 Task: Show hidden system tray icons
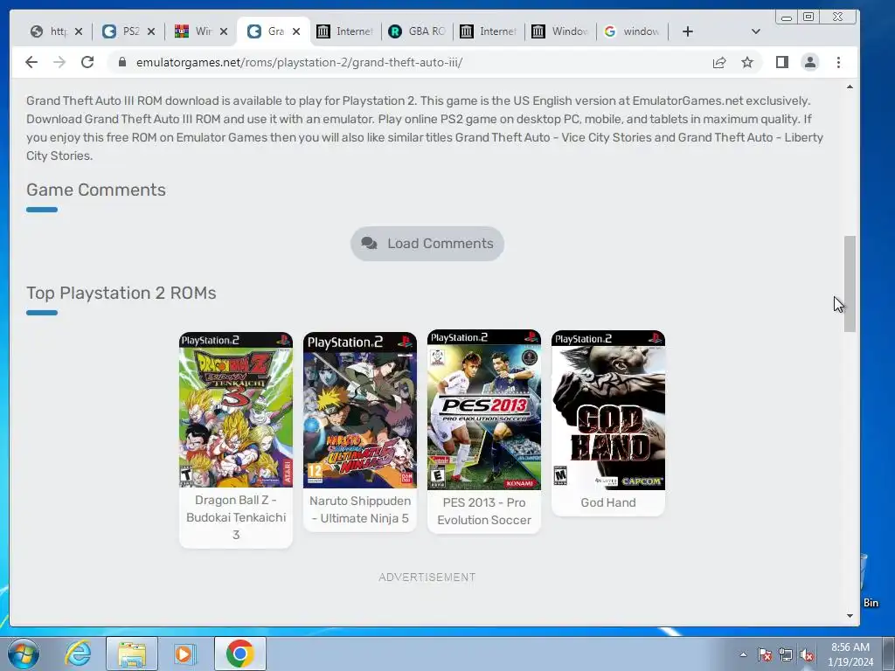coord(743,655)
